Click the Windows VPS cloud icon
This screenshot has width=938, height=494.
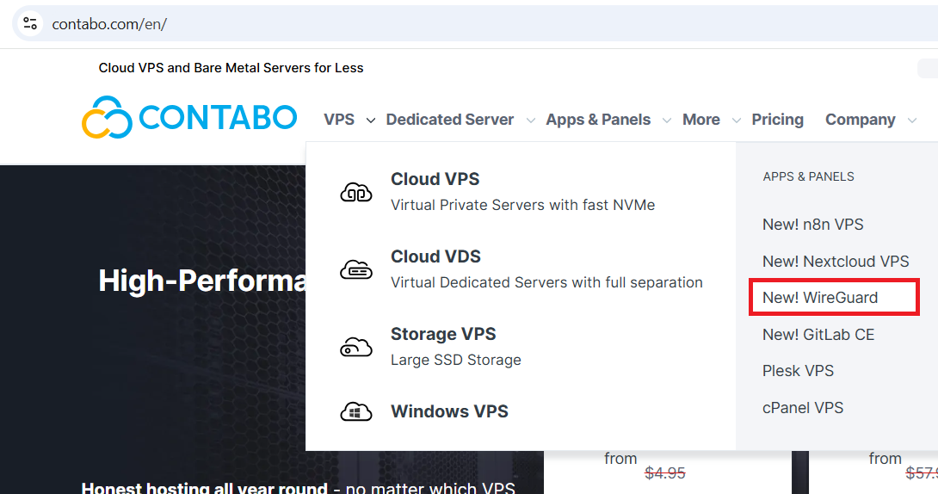[356, 411]
